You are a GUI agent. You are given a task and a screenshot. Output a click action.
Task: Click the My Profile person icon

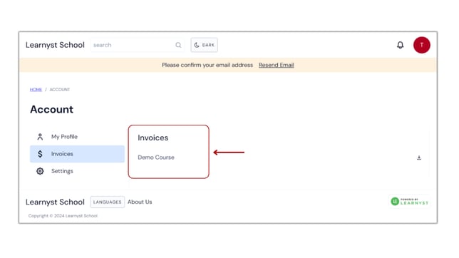click(x=40, y=137)
